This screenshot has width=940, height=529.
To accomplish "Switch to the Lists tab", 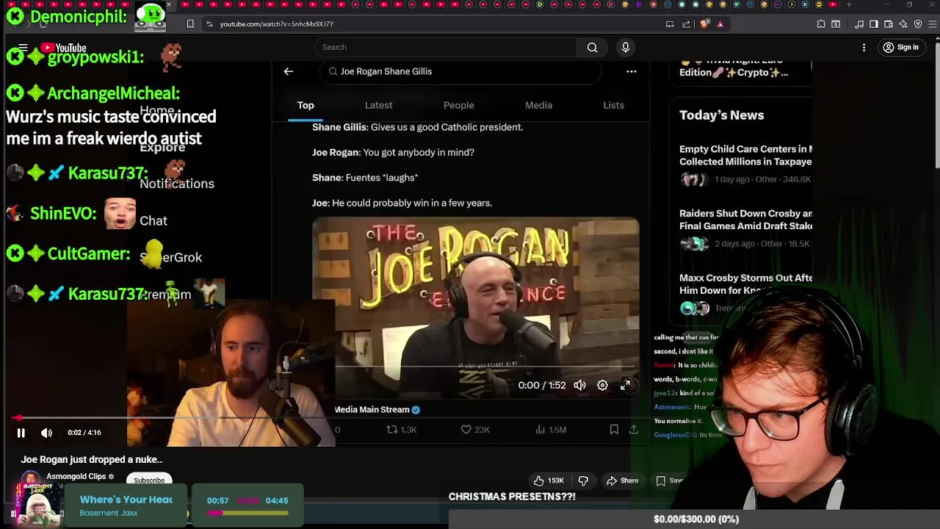I will [x=613, y=105].
